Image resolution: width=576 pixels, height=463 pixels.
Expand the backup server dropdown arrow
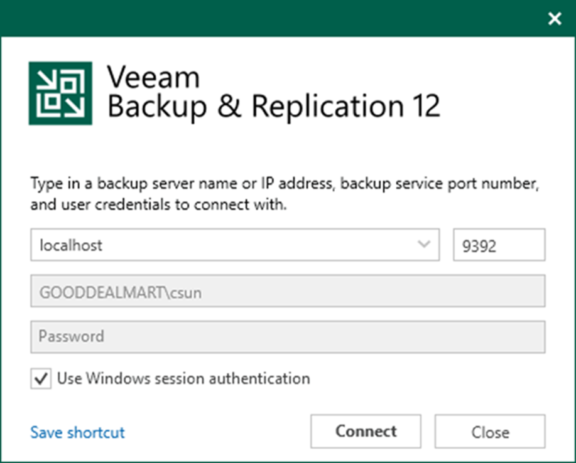(x=425, y=245)
